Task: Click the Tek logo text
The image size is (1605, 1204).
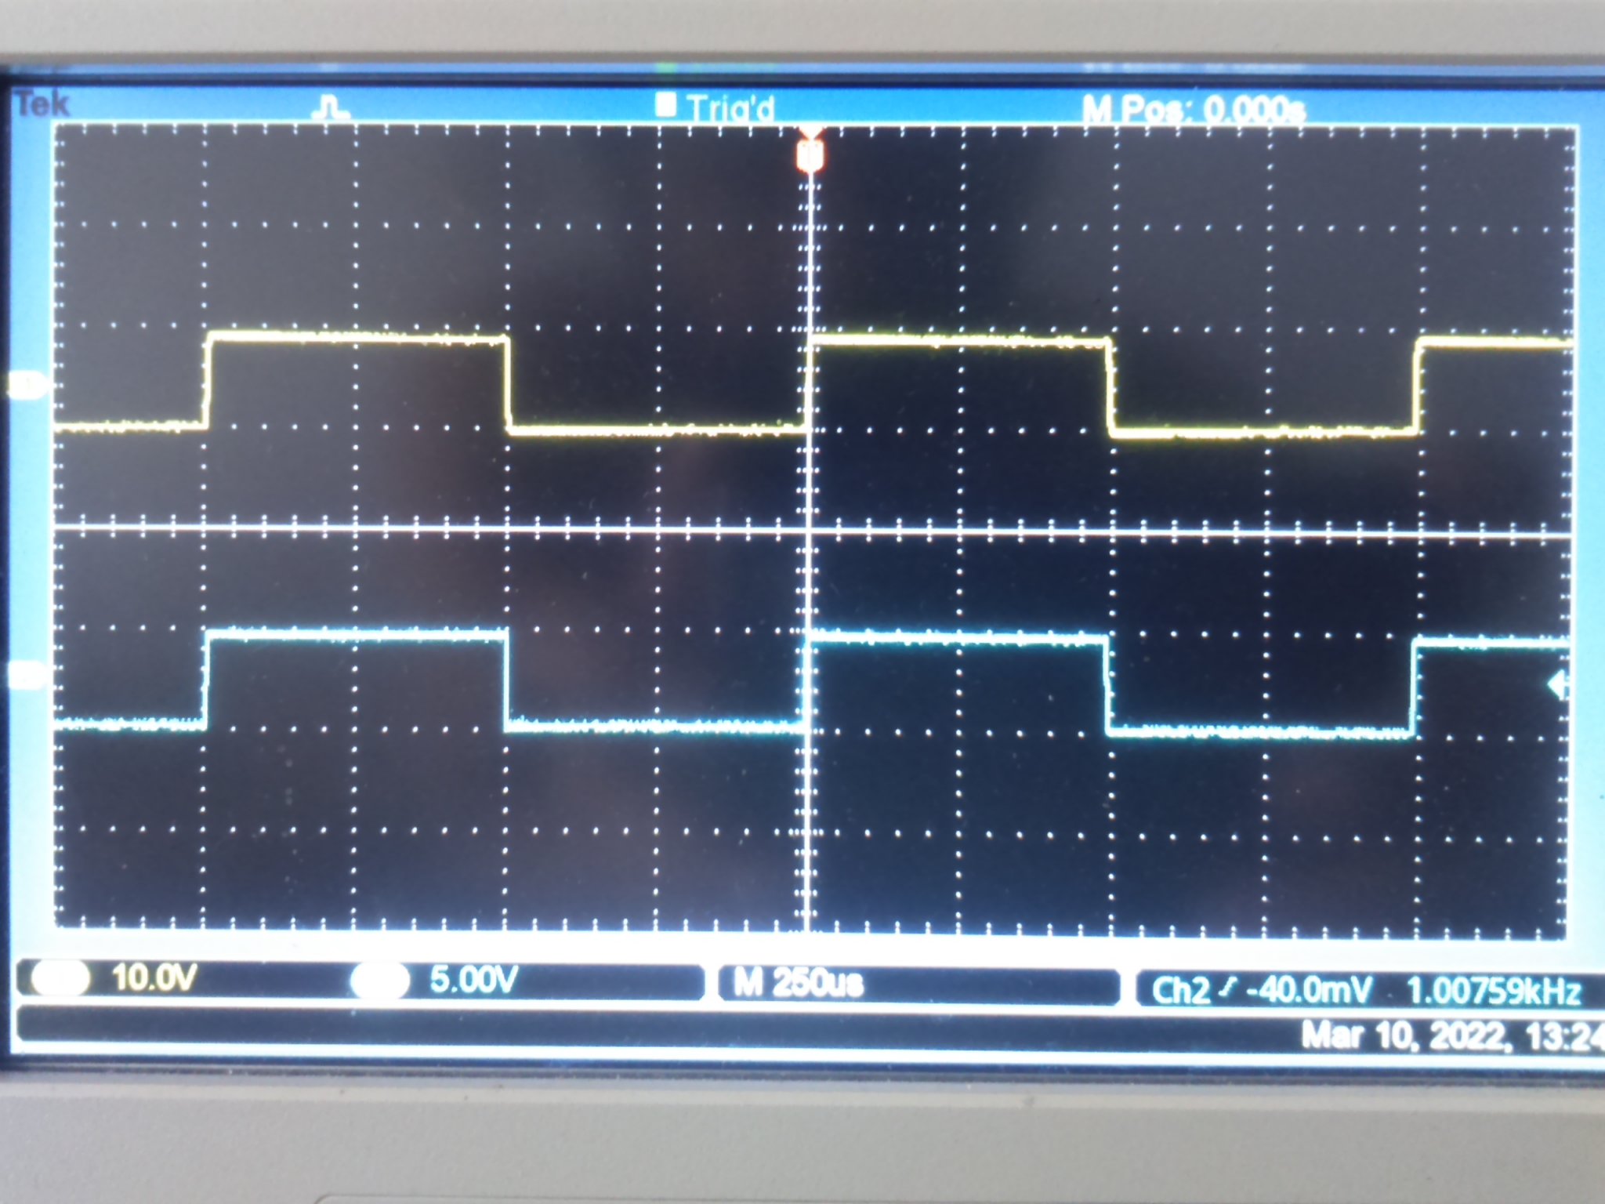Action: click(42, 104)
